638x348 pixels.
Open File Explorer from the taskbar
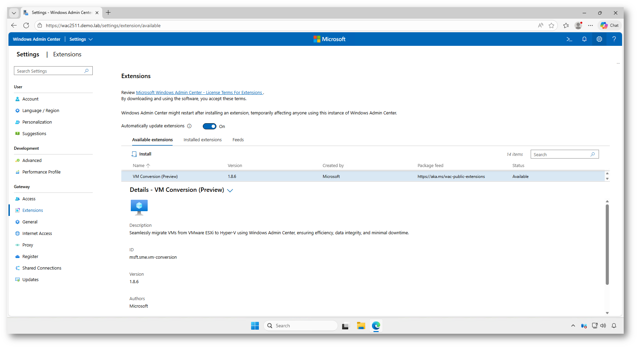point(361,326)
